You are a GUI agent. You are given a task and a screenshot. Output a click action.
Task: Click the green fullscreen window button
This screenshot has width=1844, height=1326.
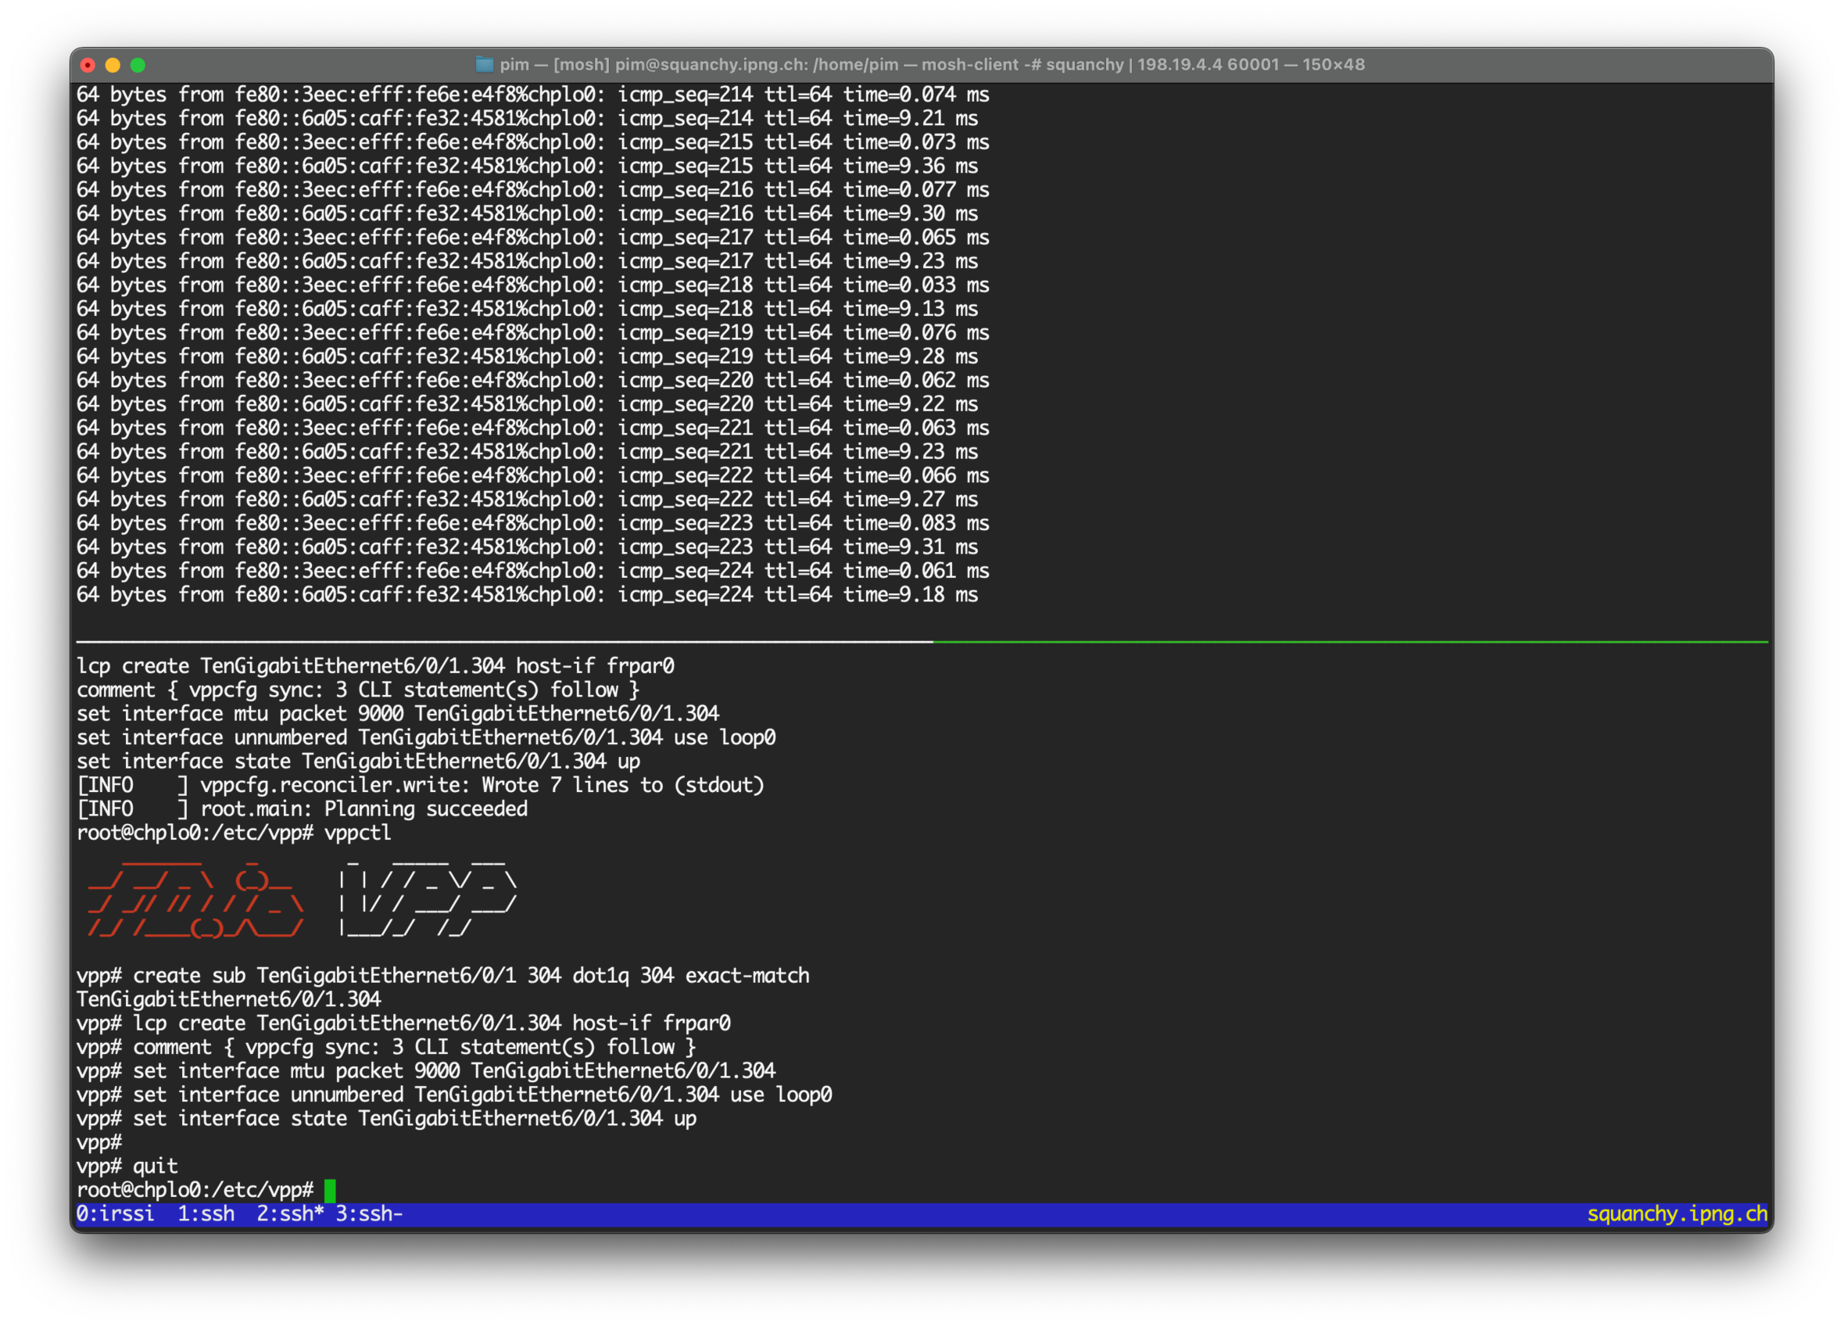tap(138, 65)
